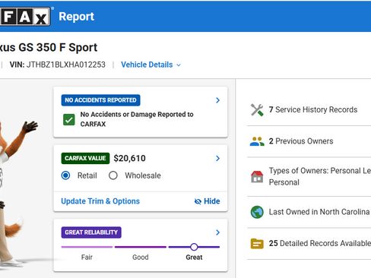
Task: Click the Update Trim & Options link
Action: click(x=100, y=201)
